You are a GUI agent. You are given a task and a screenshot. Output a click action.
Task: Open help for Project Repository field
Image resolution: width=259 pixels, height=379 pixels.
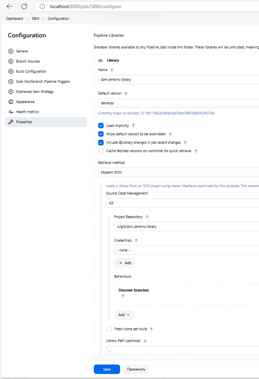(x=147, y=217)
